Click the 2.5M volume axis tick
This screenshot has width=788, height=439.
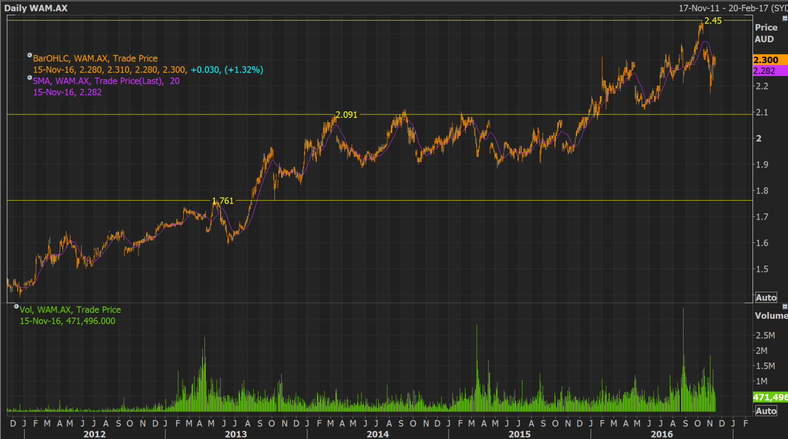765,336
